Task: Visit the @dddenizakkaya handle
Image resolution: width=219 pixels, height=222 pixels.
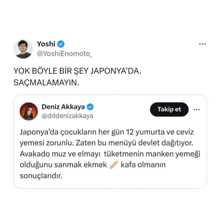Action: (x=68, y=116)
